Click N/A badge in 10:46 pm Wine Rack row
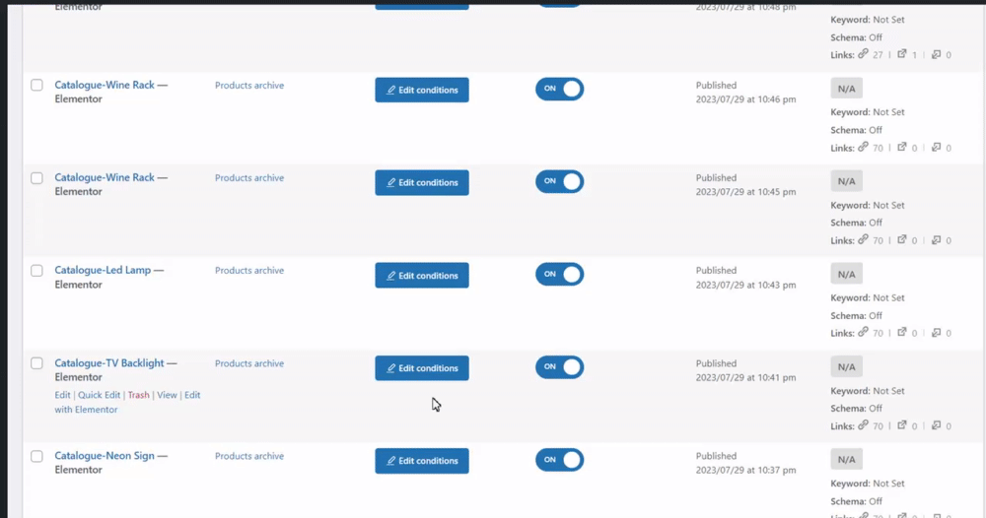Screen dimensions: 986x518 coord(846,89)
